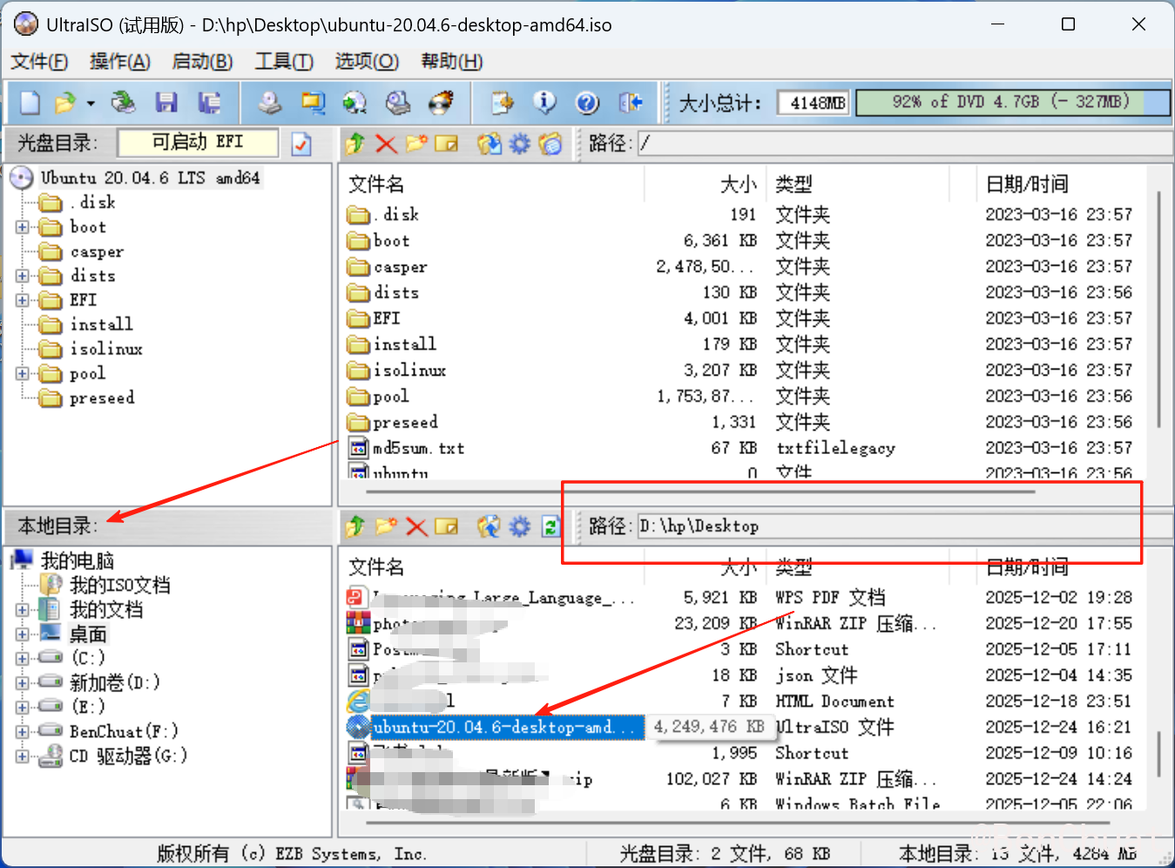
Task: Click the Mount to virtual drive icon
Action: coord(398,103)
